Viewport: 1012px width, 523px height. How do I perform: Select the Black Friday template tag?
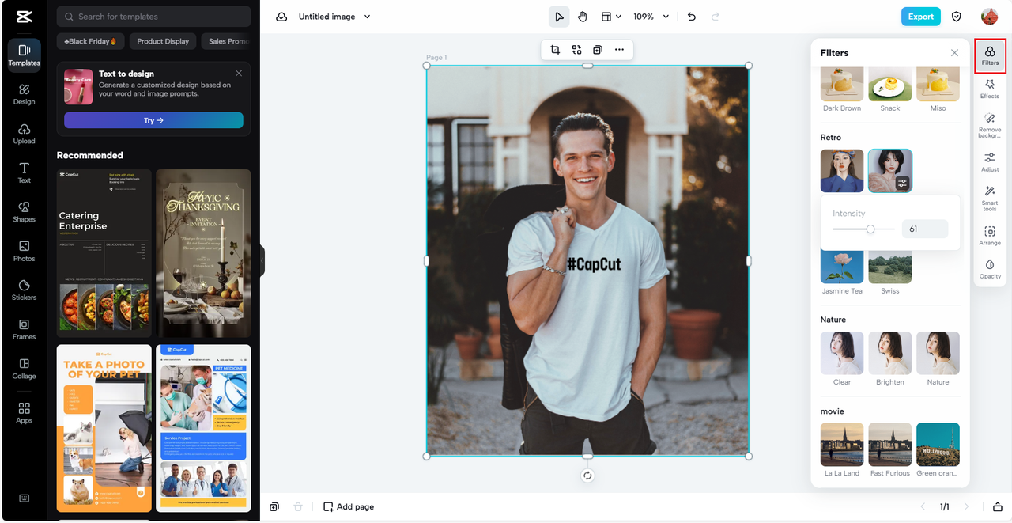90,41
